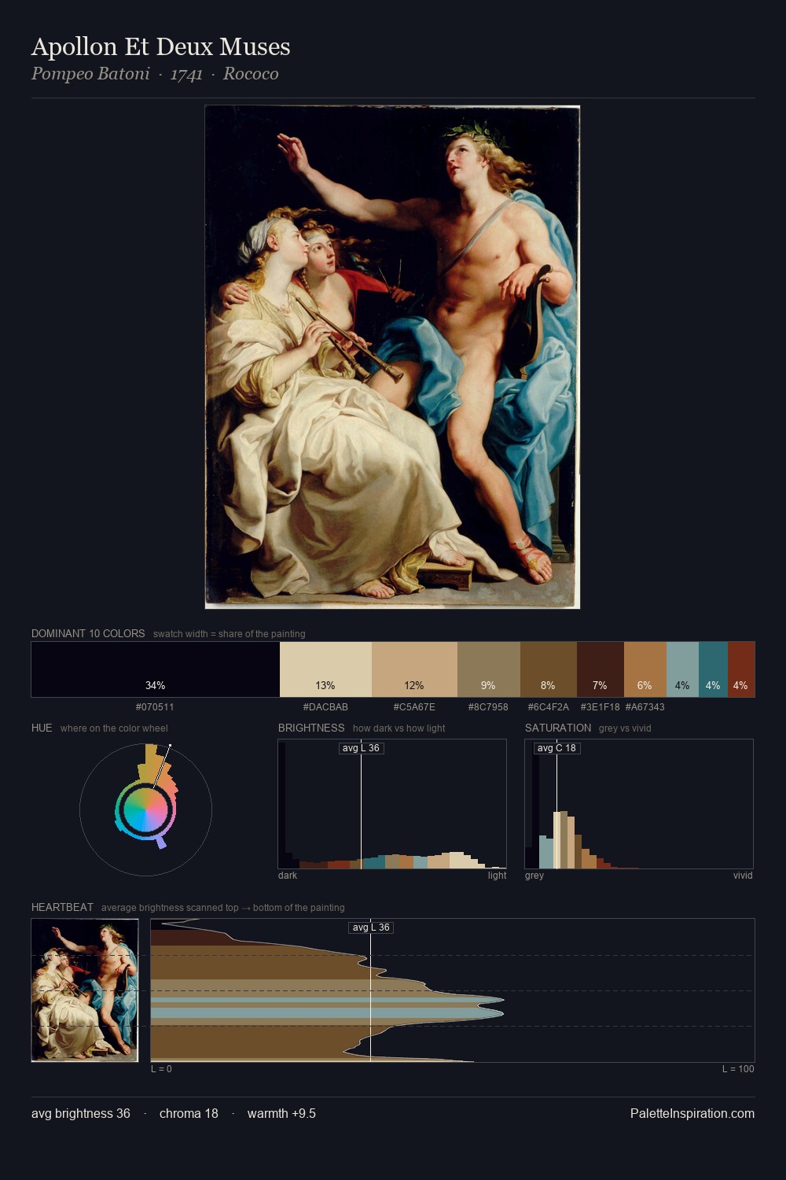The height and width of the screenshot is (1180, 786).
Task: Click footer stat avg brightness 36
Action: tap(81, 1114)
